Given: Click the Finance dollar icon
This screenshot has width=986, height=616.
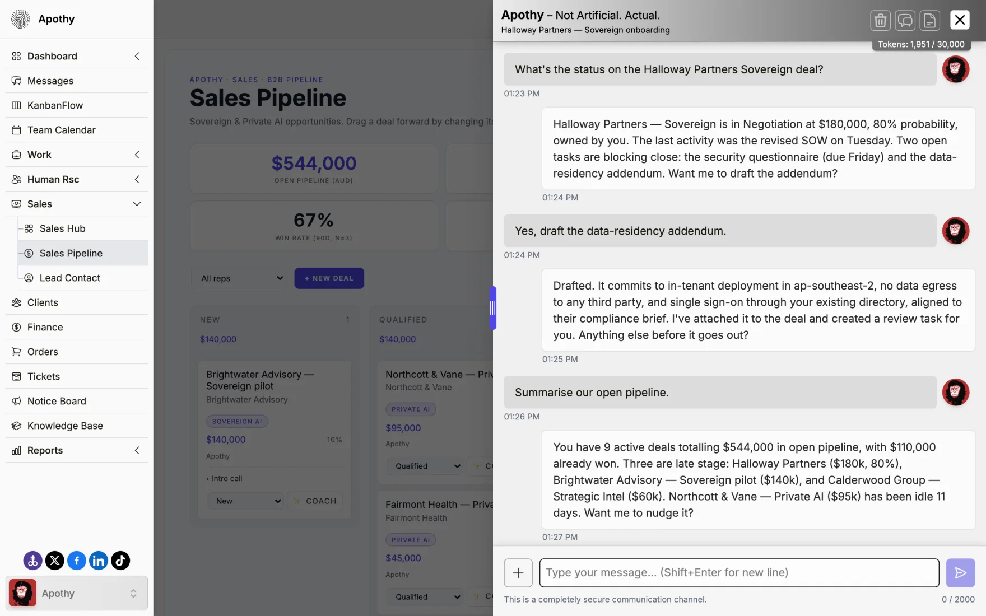Looking at the screenshot, I should click(x=16, y=327).
